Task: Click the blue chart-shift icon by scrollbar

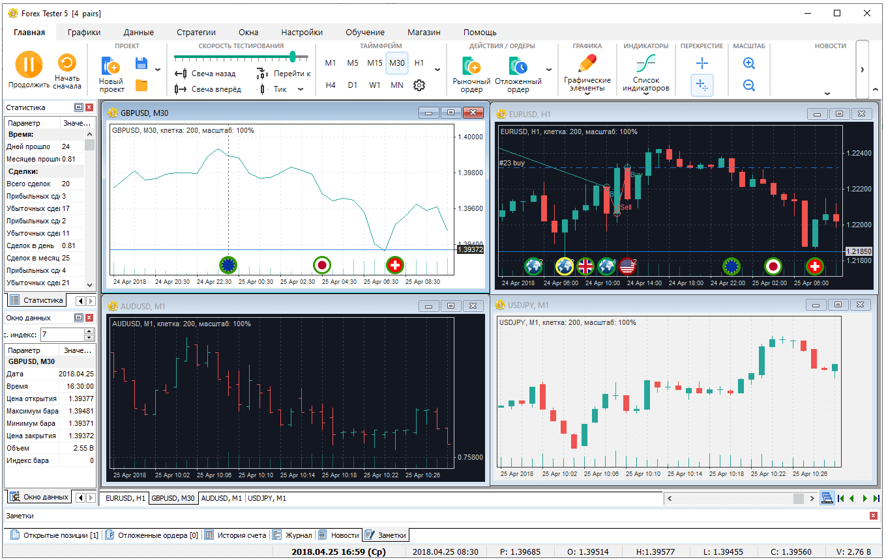Action: [x=827, y=498]
